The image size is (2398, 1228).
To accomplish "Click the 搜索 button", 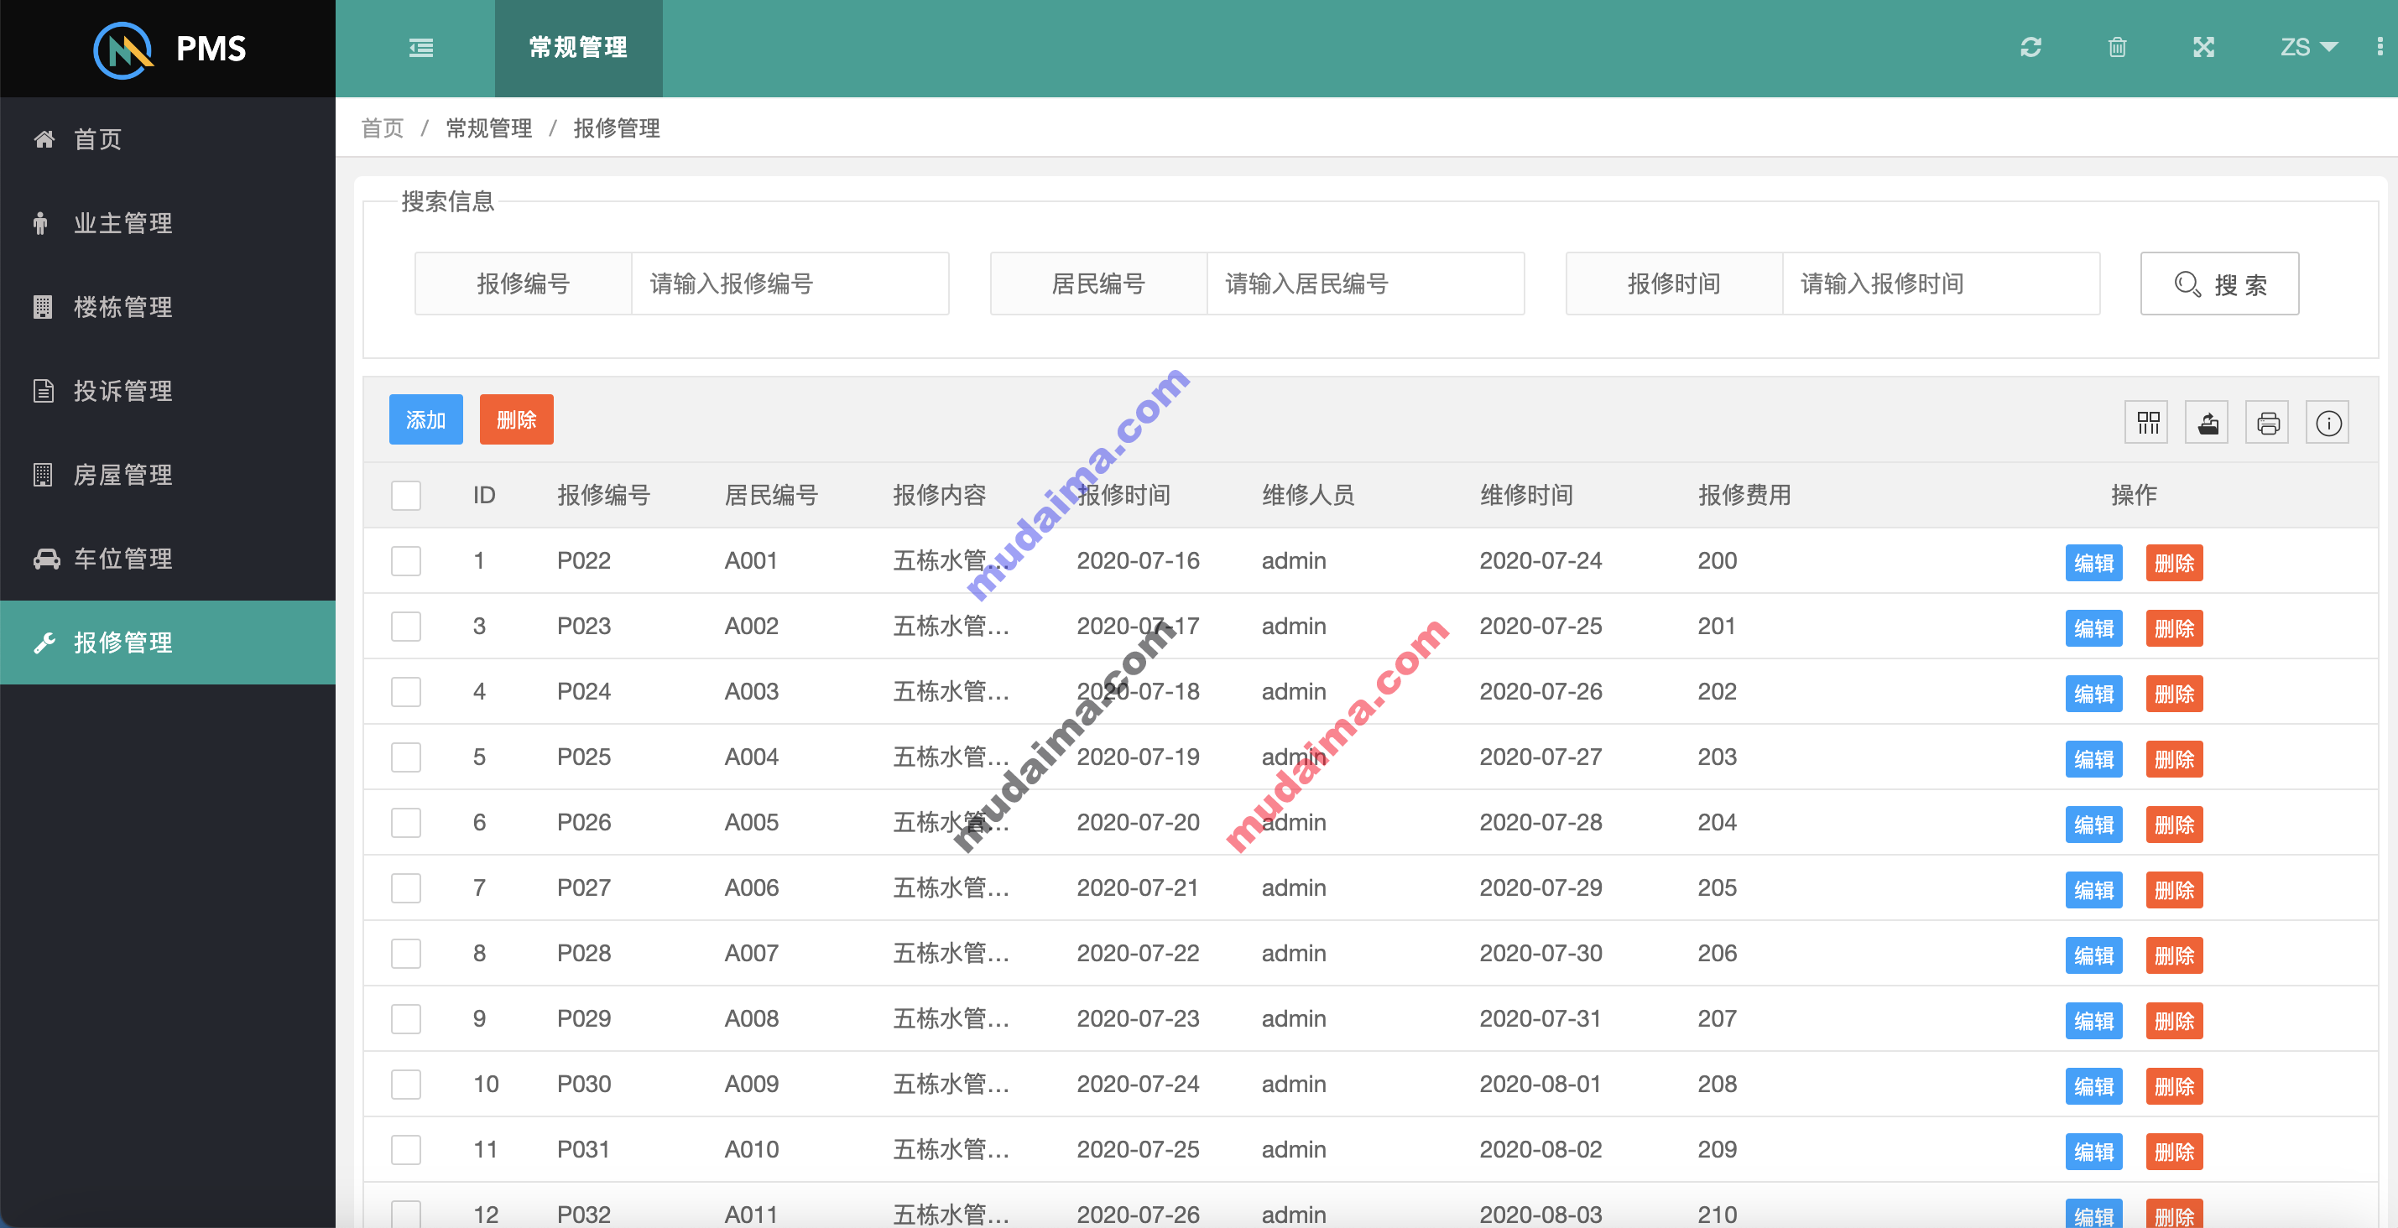I will pos(2219,284).
